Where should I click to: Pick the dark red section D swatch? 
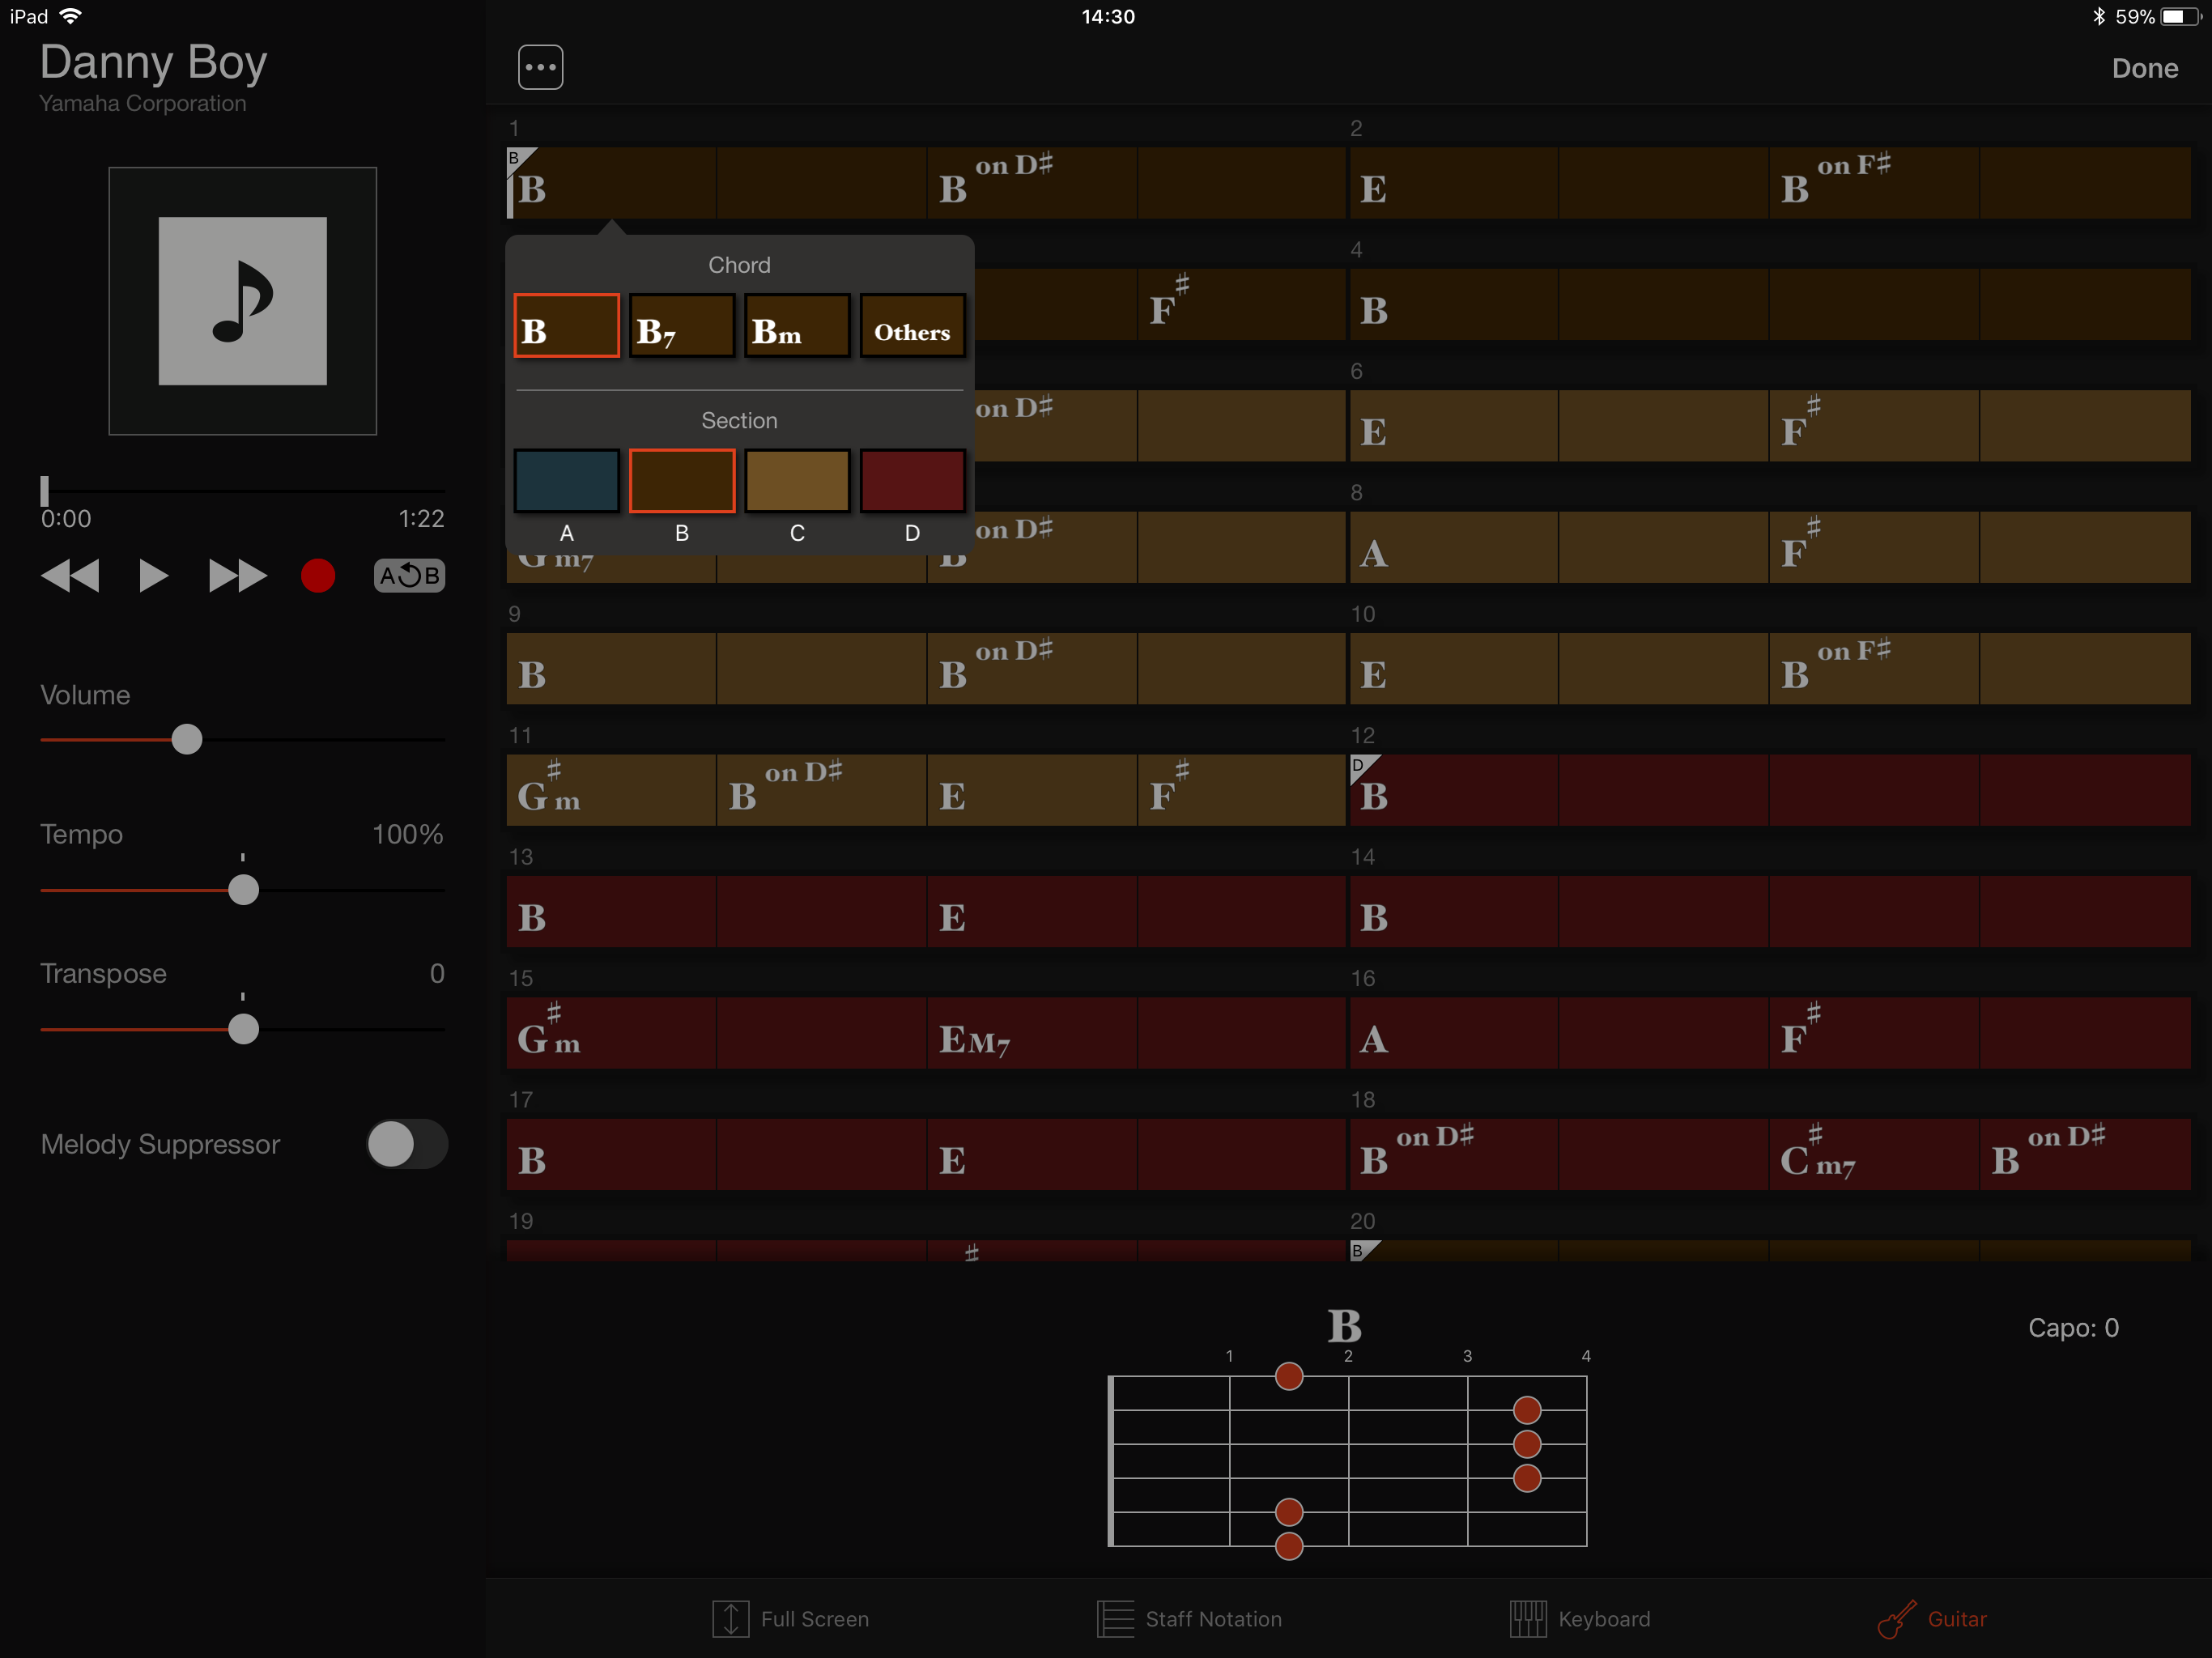click(912, 481)
